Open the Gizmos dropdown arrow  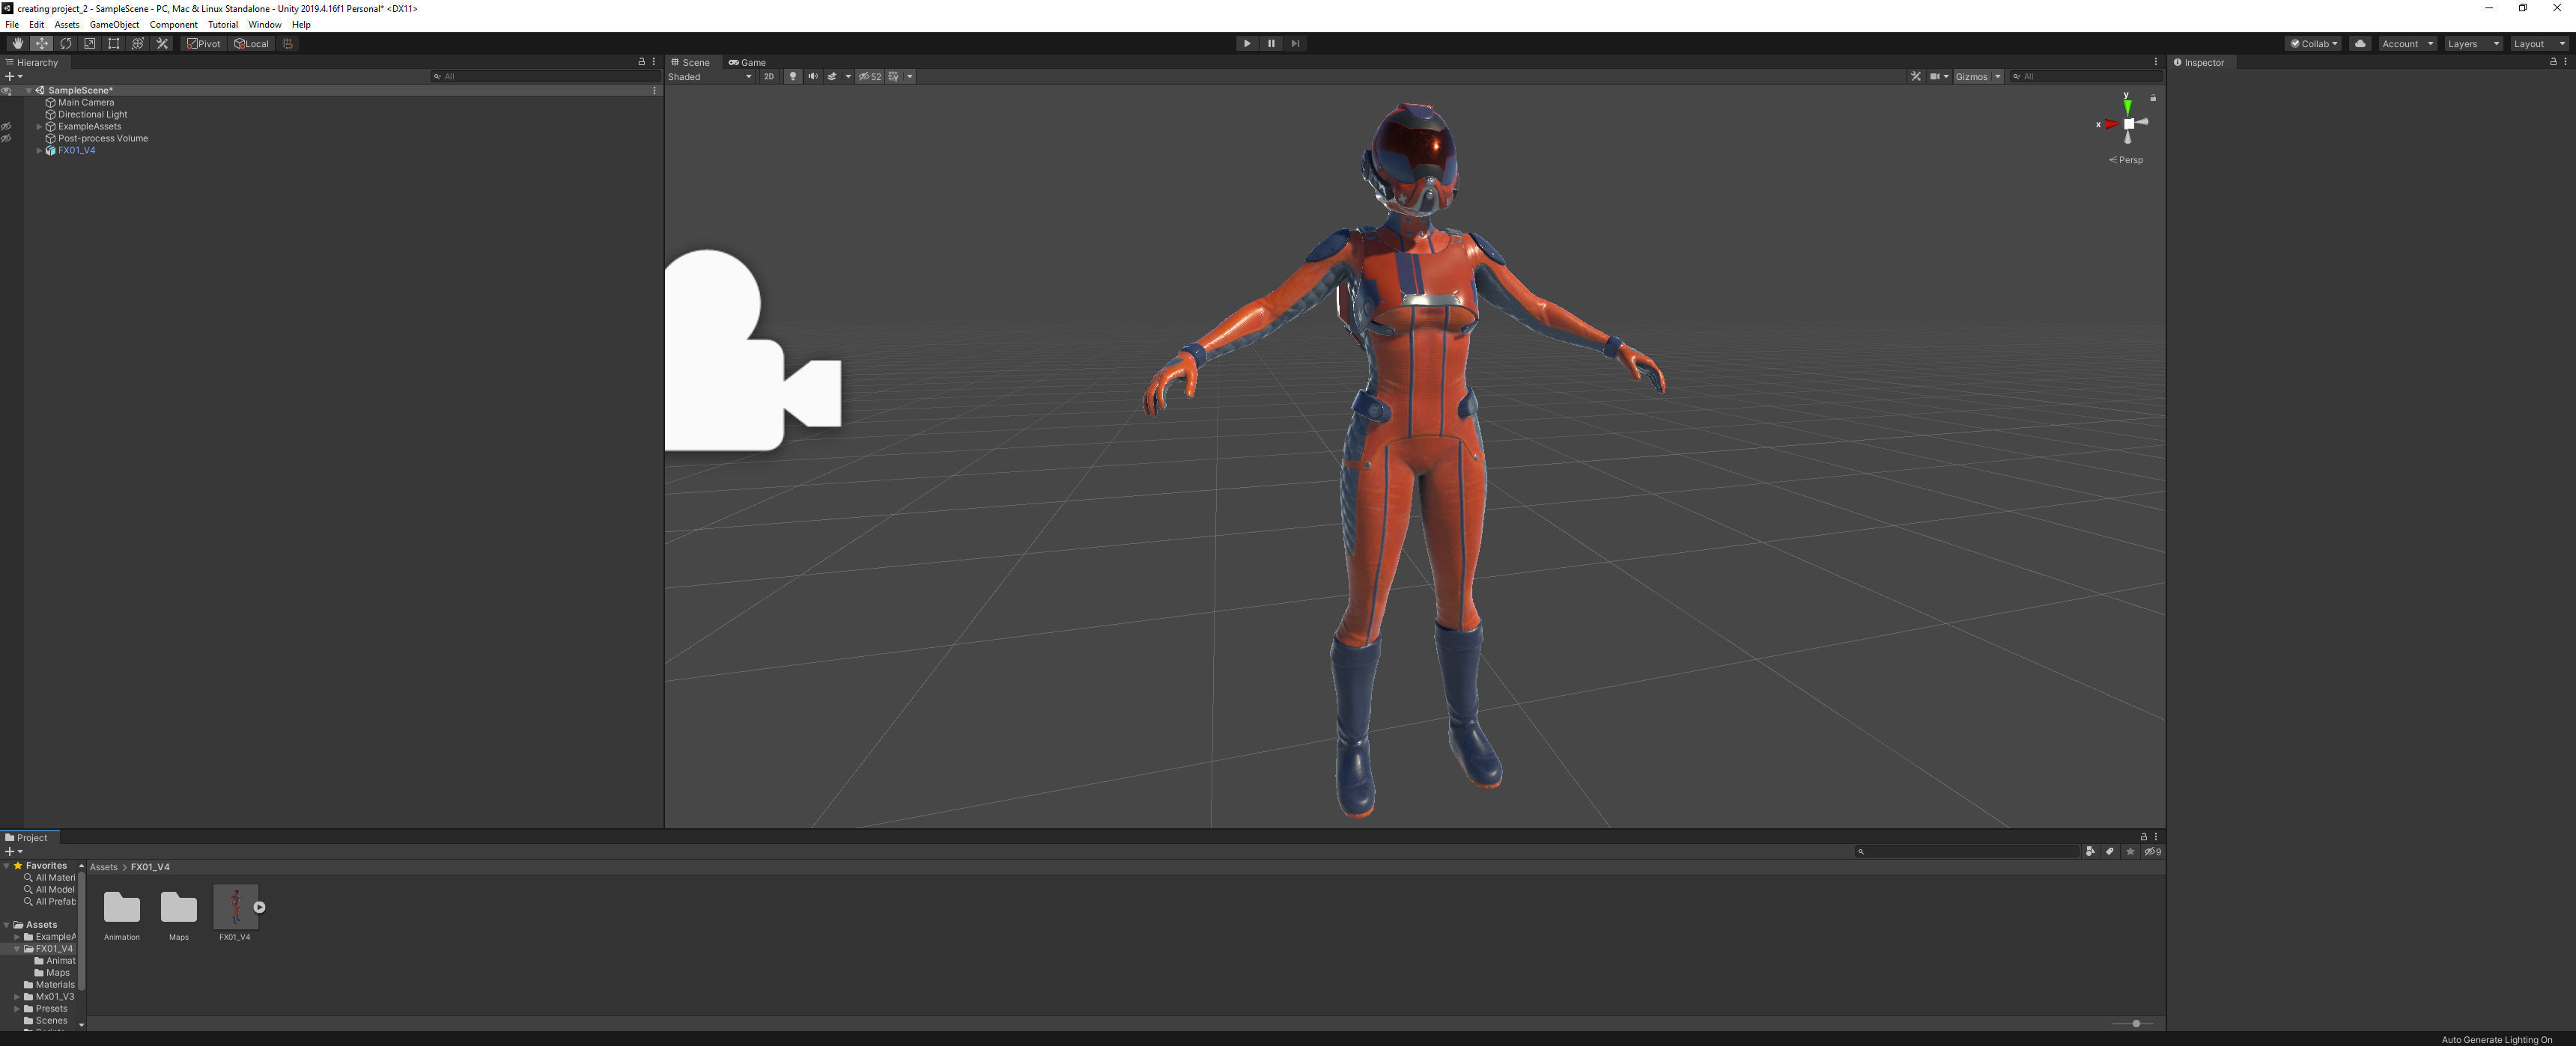click(1997, 77)
